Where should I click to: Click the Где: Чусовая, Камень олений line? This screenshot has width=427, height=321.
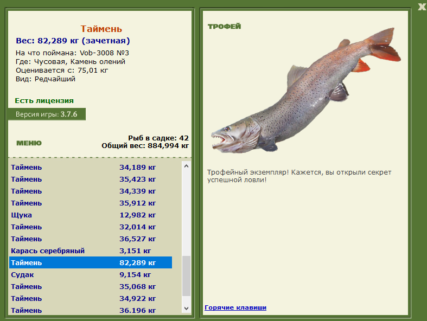(70, 61)
